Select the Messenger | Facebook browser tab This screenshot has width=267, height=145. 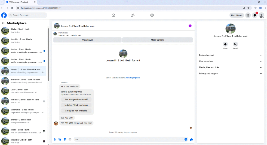coord(20,2)
